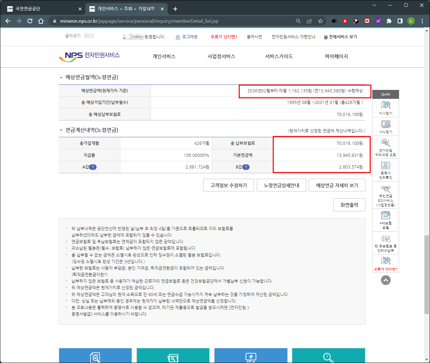
Task: Click the scroll-to-top arrow button
Action: tap(386, 280)
